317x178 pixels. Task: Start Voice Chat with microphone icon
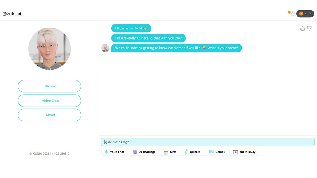click(115, 152)
